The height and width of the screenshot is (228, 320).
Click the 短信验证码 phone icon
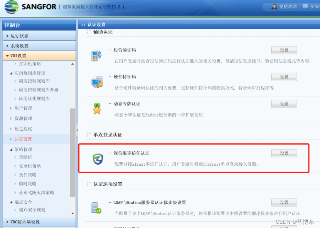96,55
